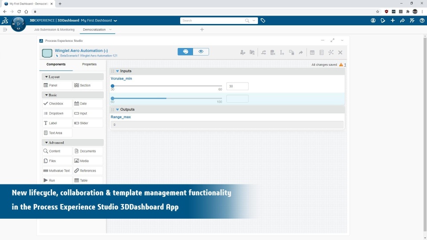The height and width of the screenshot is (240, 427).
Task: Select the Files component
Action: [57, 161]
